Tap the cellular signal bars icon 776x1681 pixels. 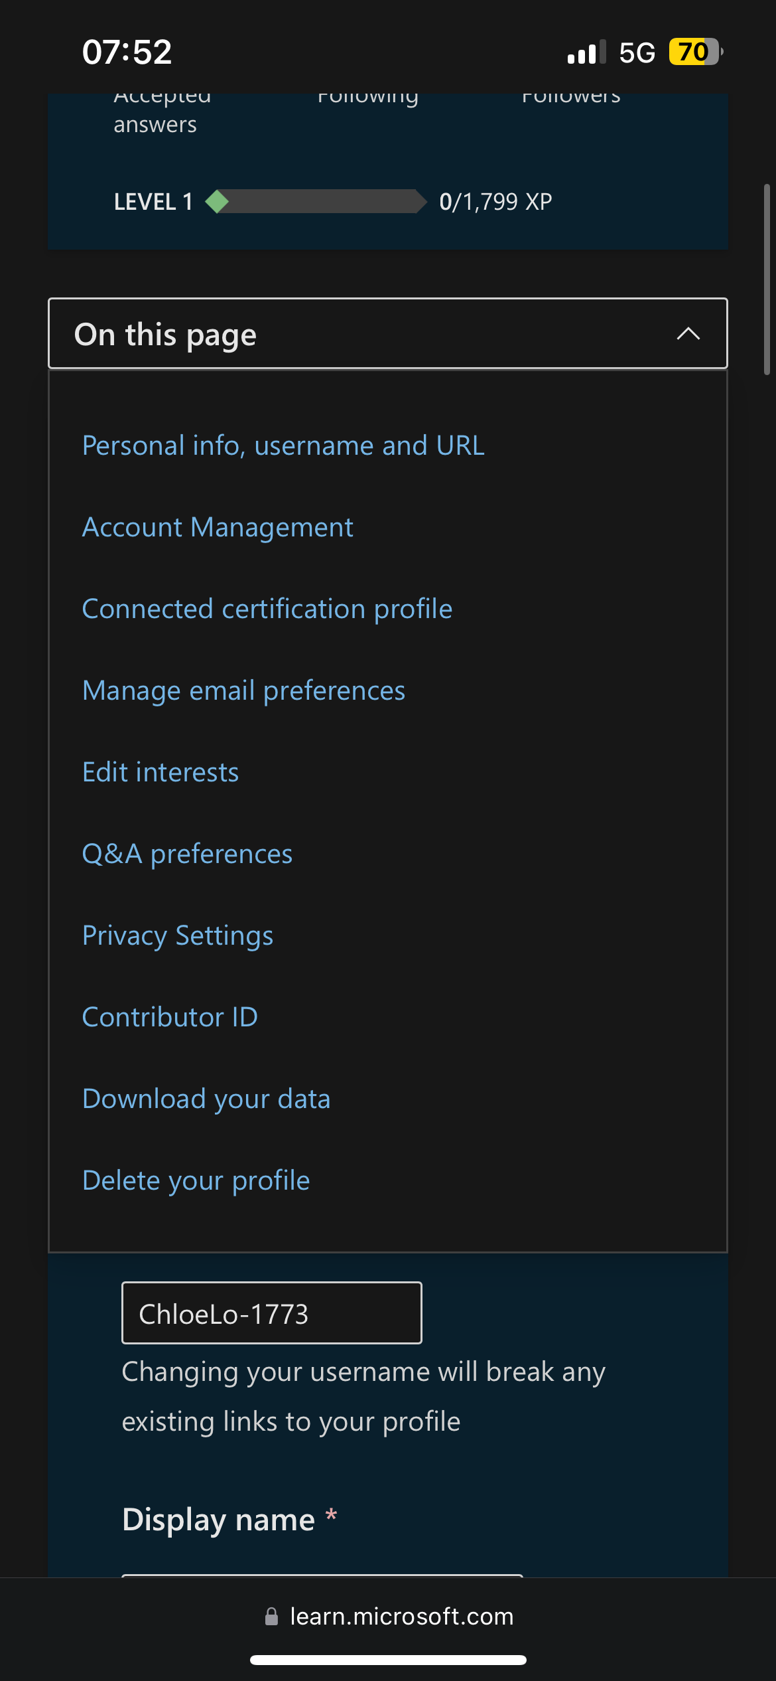[x=586, y=52]
